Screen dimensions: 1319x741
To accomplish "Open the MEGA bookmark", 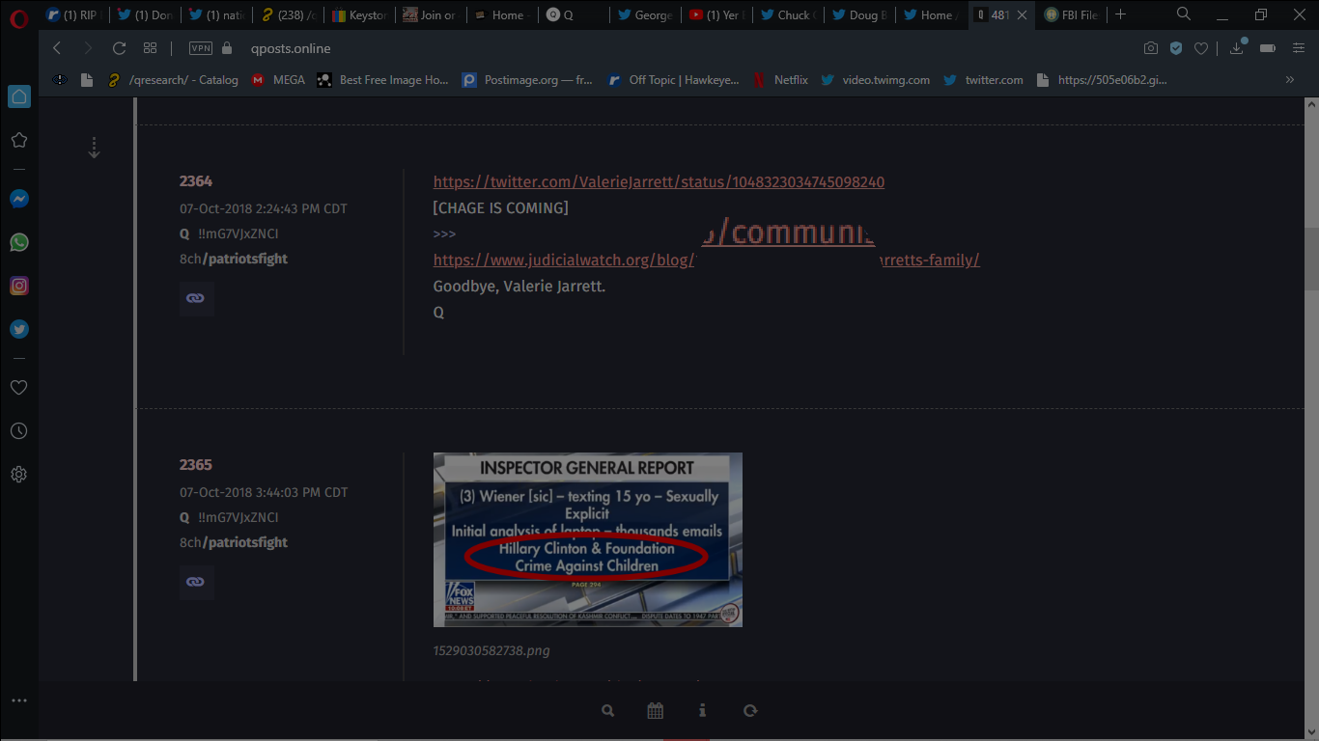I will click(x=278, y=80).
